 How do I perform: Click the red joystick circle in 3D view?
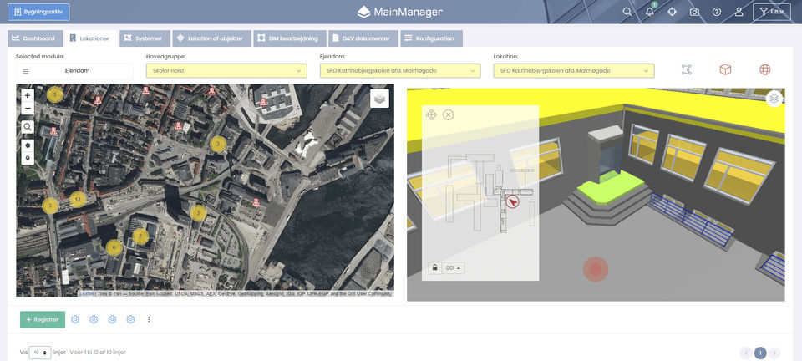pyautogui.click(x=596, y=269)
